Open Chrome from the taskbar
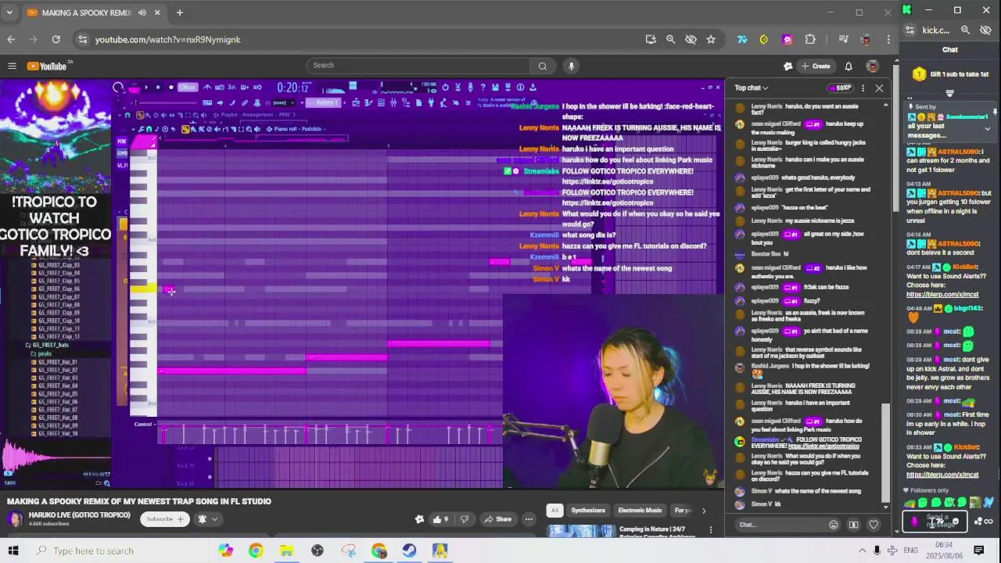 click(256, 550)
